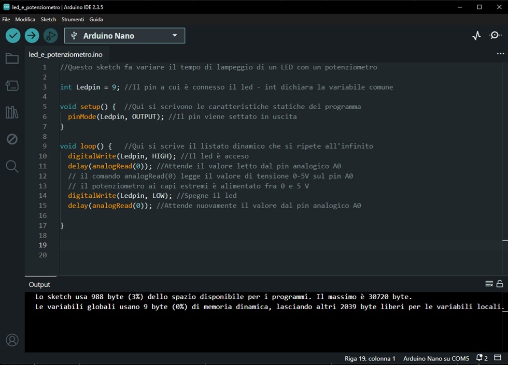The height and width of the screenshot is (365, 508).
Task: Start debugging with the Debug button
Action: (x=51, y=36)
